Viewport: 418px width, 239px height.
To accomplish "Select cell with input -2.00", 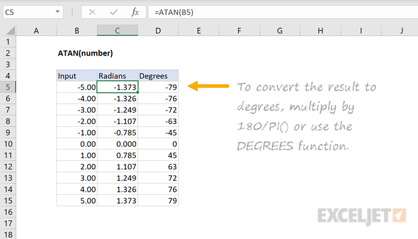I will [77, 121].
